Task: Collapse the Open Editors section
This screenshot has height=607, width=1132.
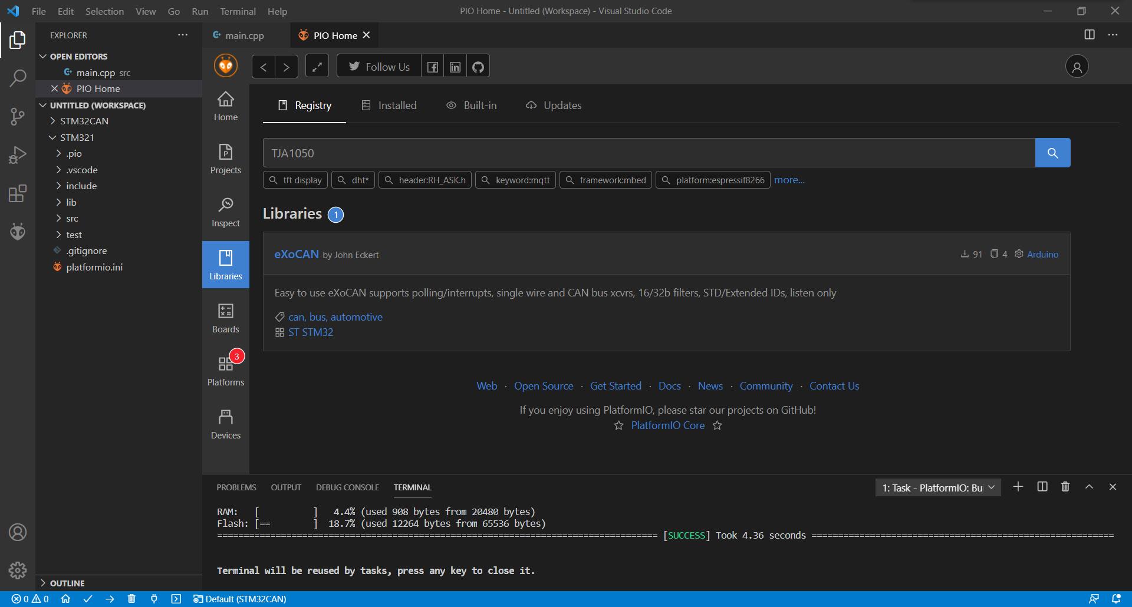Action: [119, 57]
